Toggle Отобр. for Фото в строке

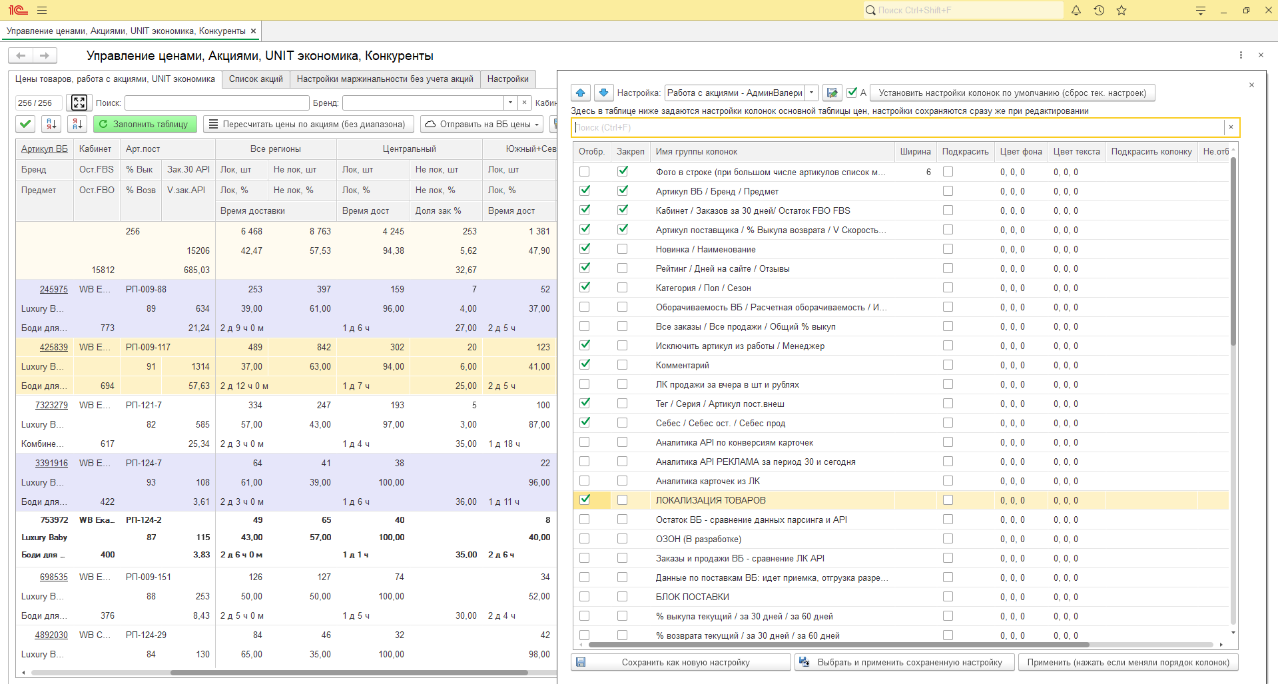(x=585, y=172)
